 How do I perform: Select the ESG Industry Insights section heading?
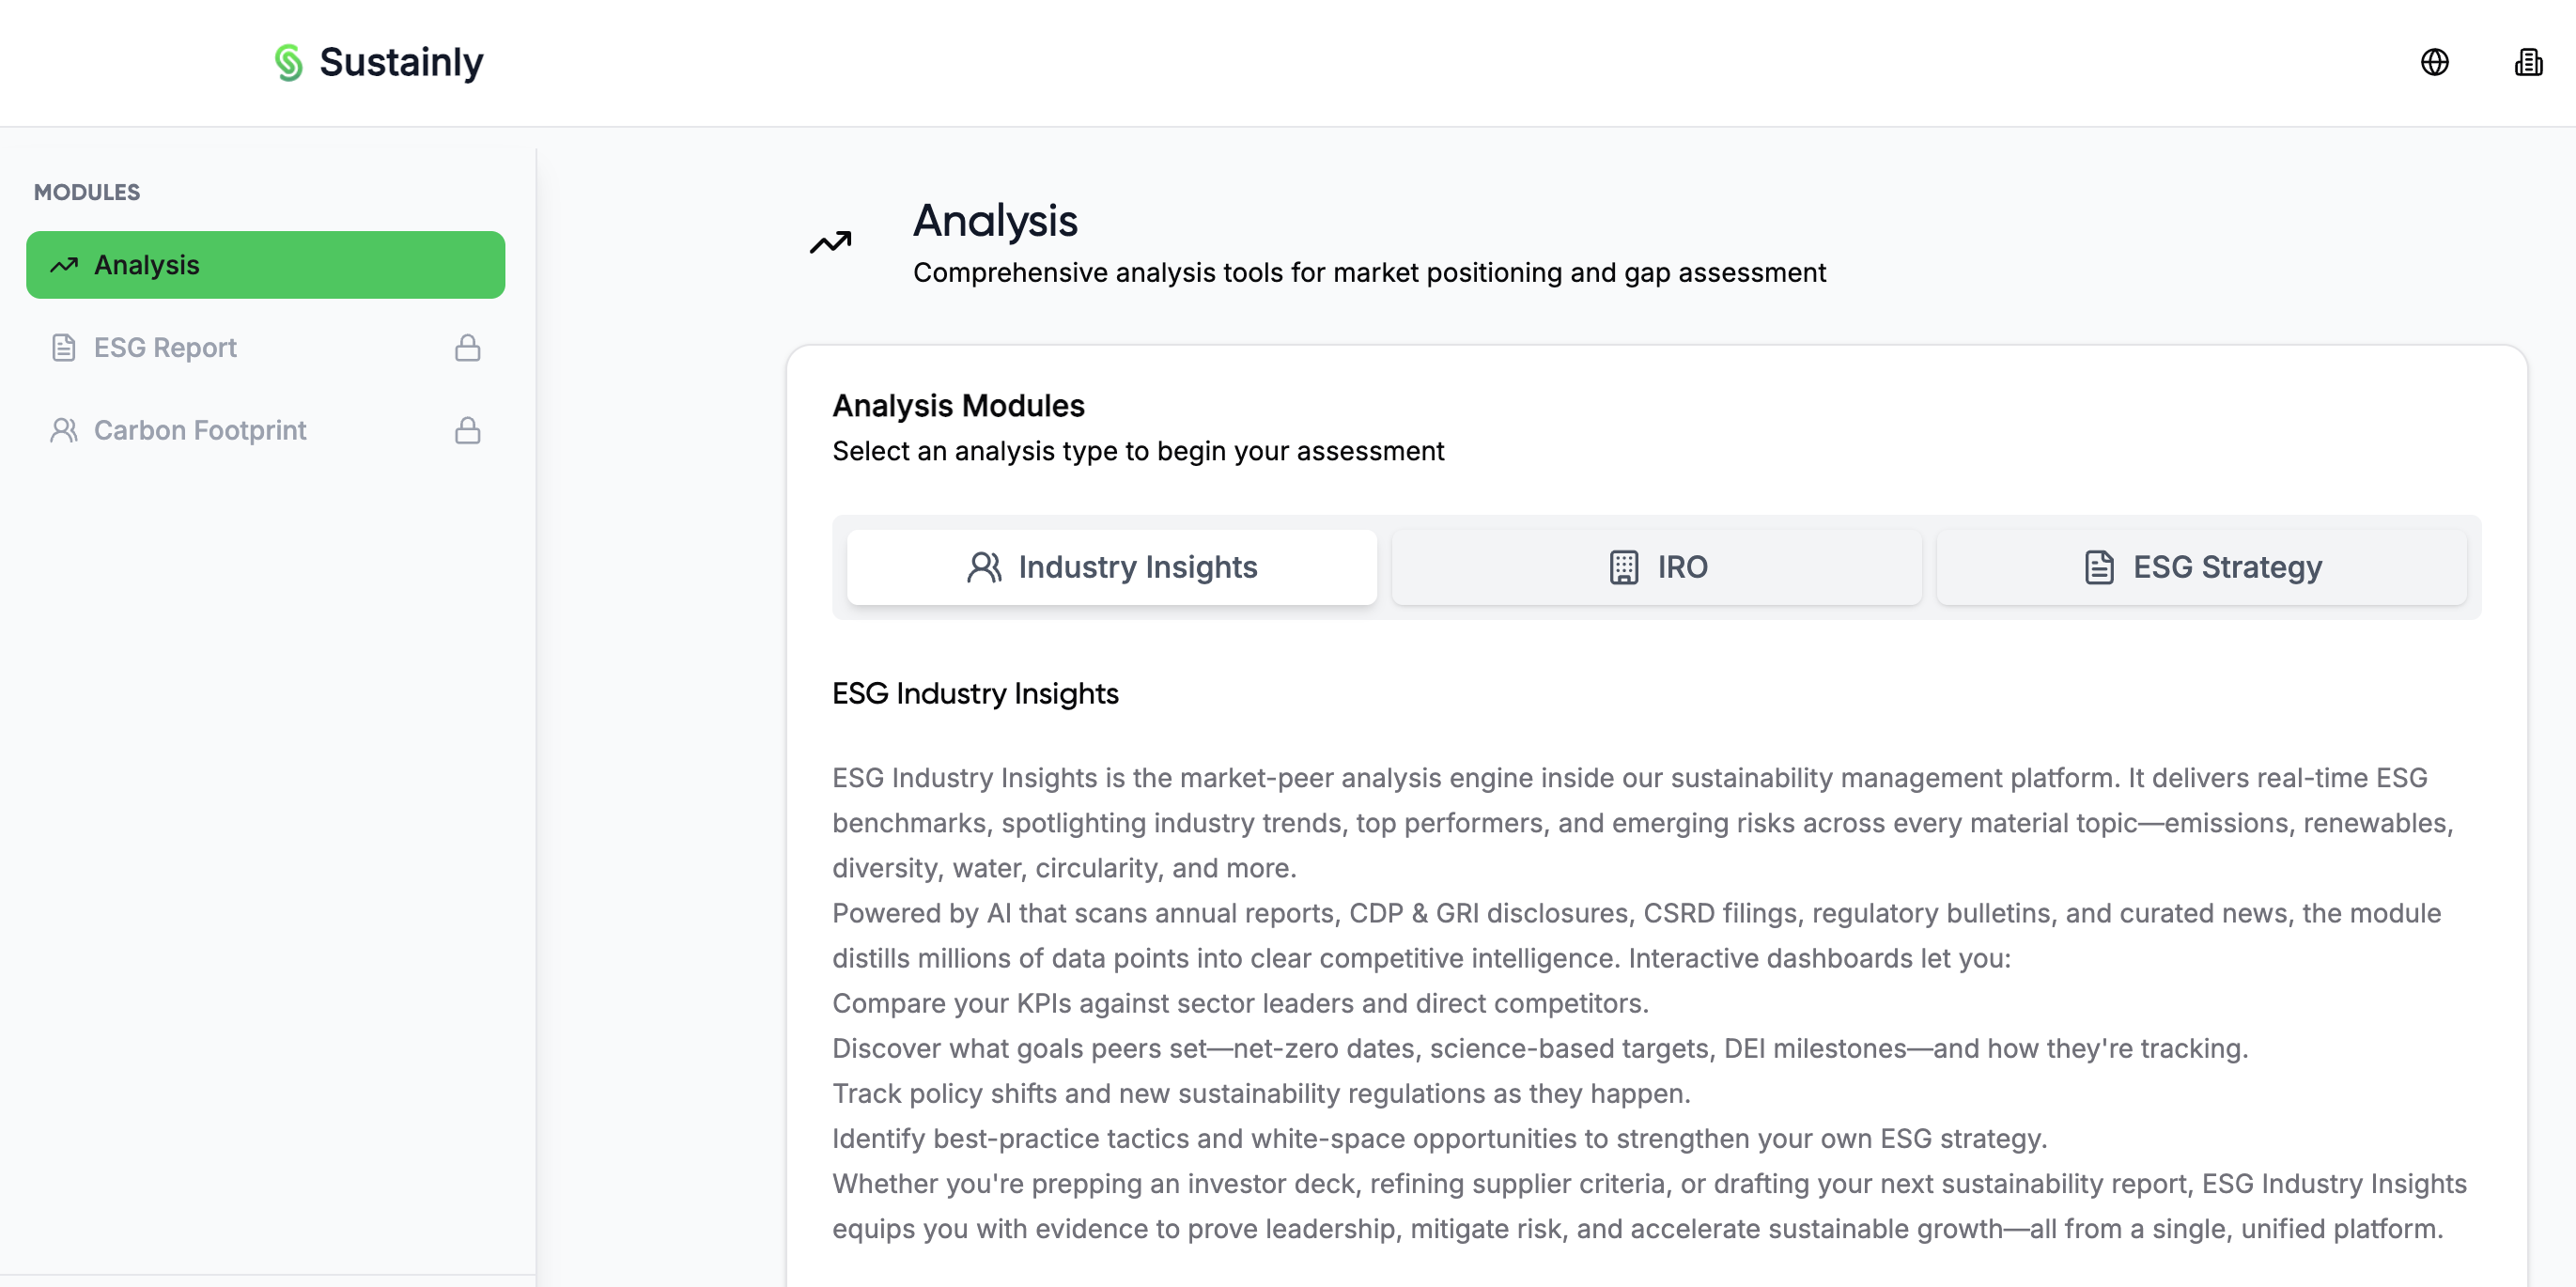975,693
